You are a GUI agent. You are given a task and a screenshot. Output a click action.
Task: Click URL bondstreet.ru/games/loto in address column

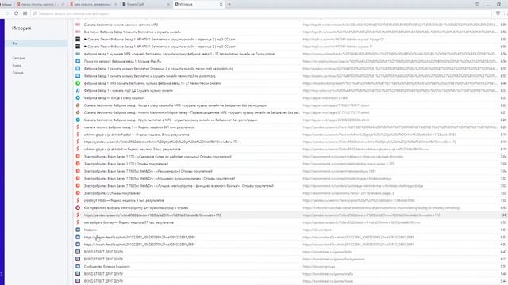coord(327,252)
